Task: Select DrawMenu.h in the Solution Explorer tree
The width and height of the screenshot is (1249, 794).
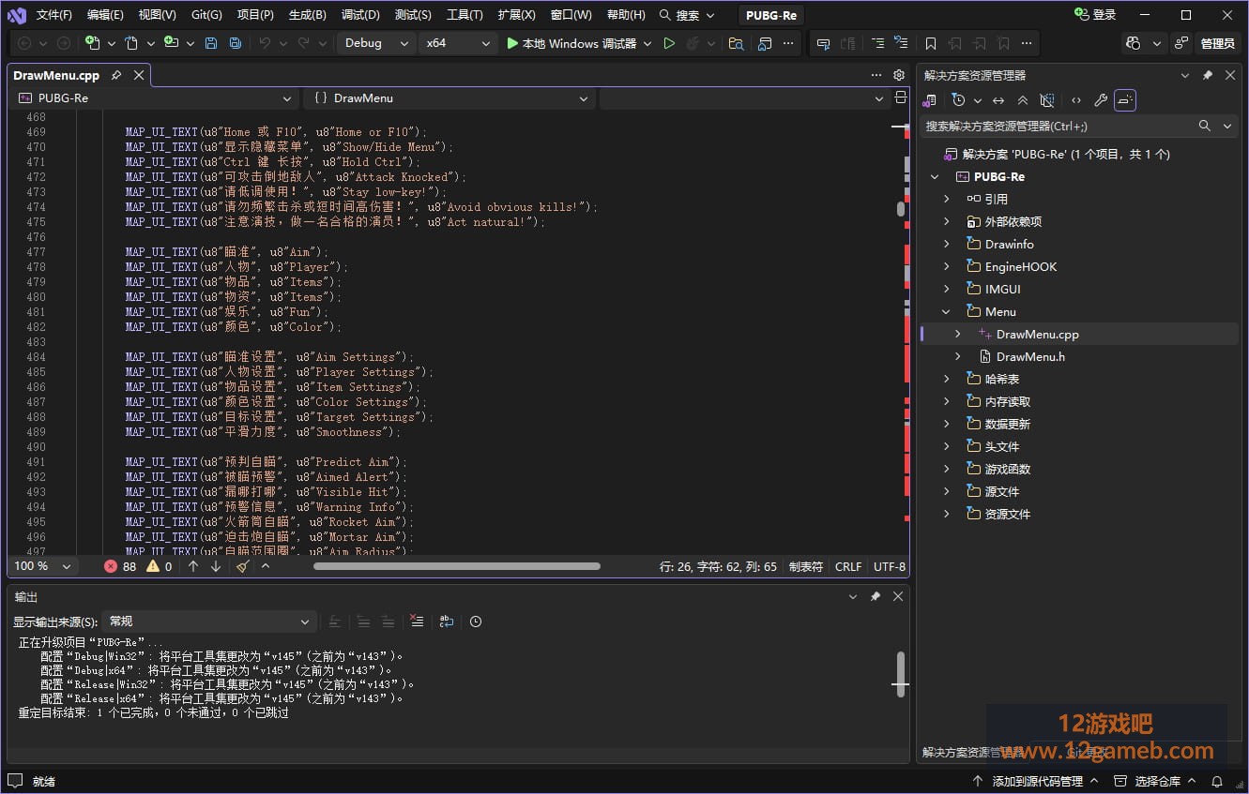Action: (1030, 356)
